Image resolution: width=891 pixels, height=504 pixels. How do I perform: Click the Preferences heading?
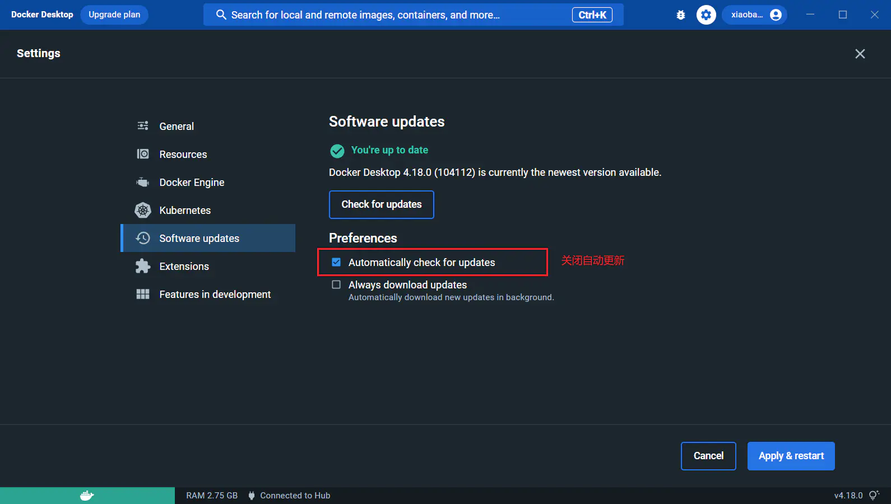coord(363,238)
